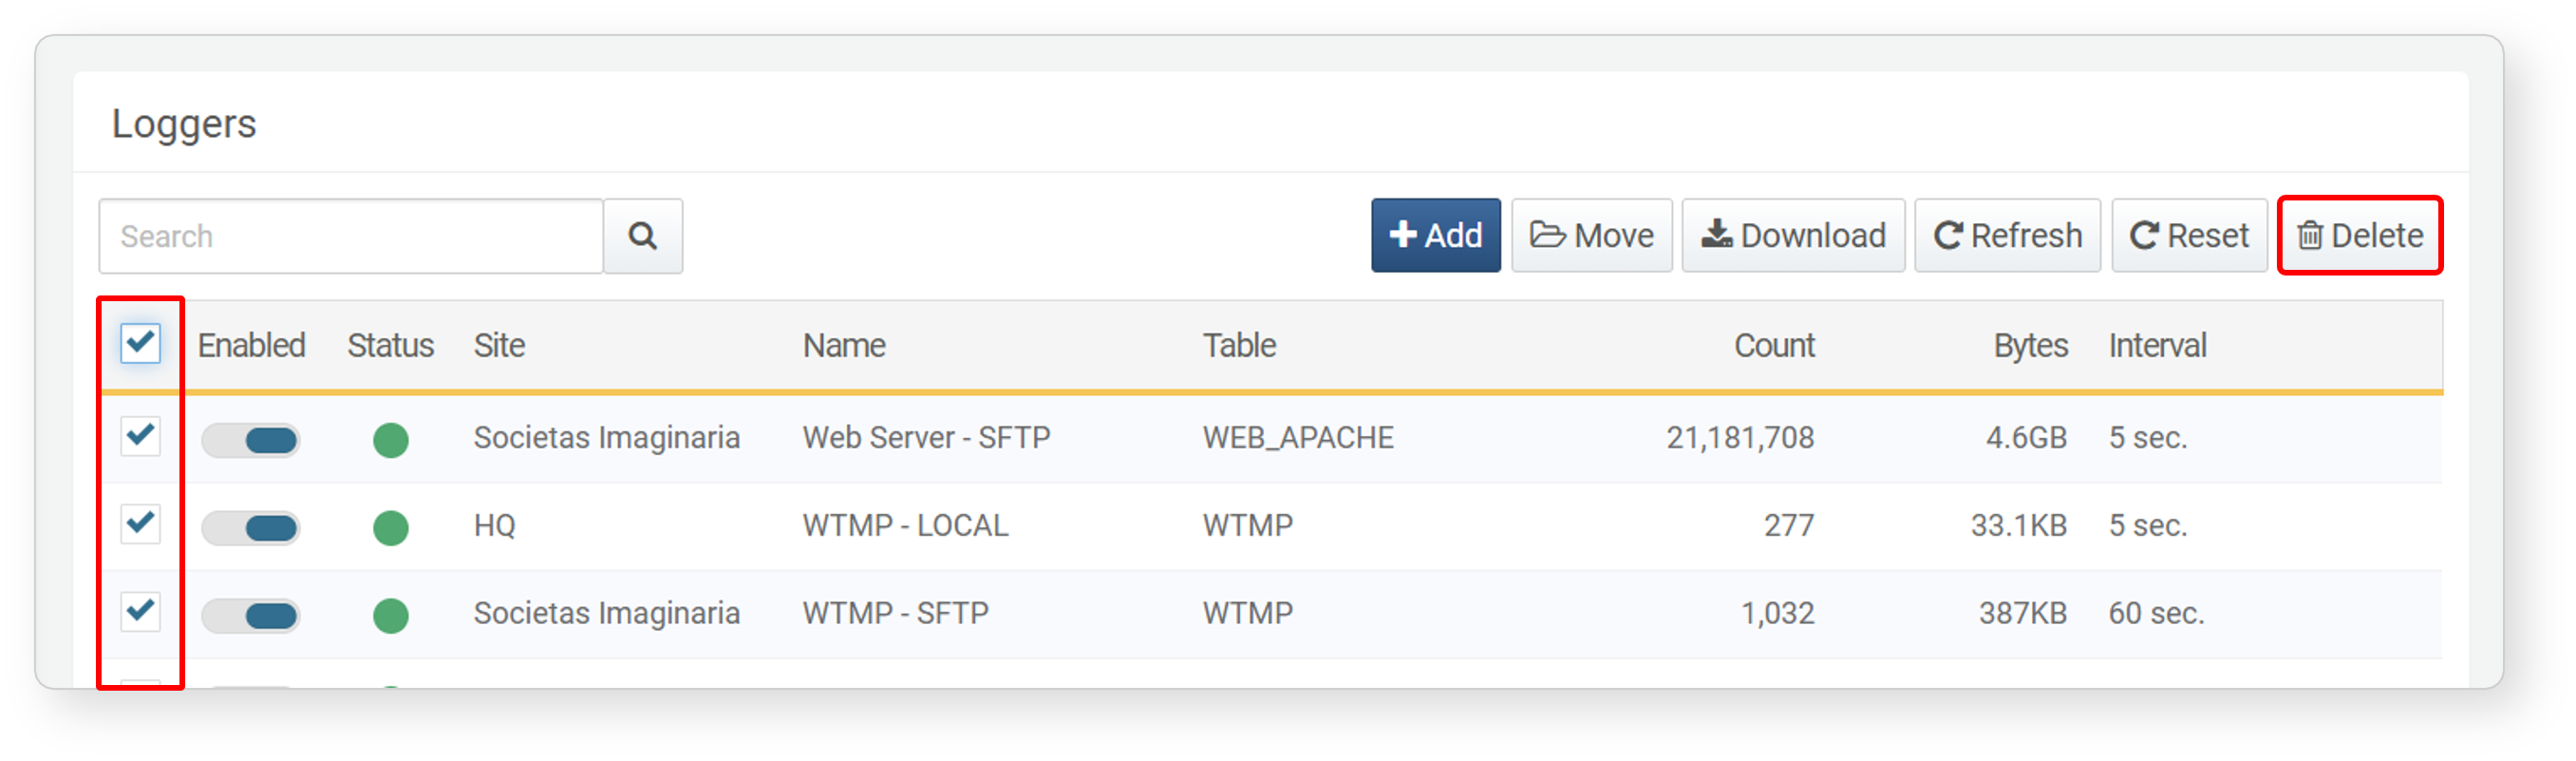Viewport: 2576px width, 761px height.
Task: Move selected loggers with Move button
Action: 1591,236
